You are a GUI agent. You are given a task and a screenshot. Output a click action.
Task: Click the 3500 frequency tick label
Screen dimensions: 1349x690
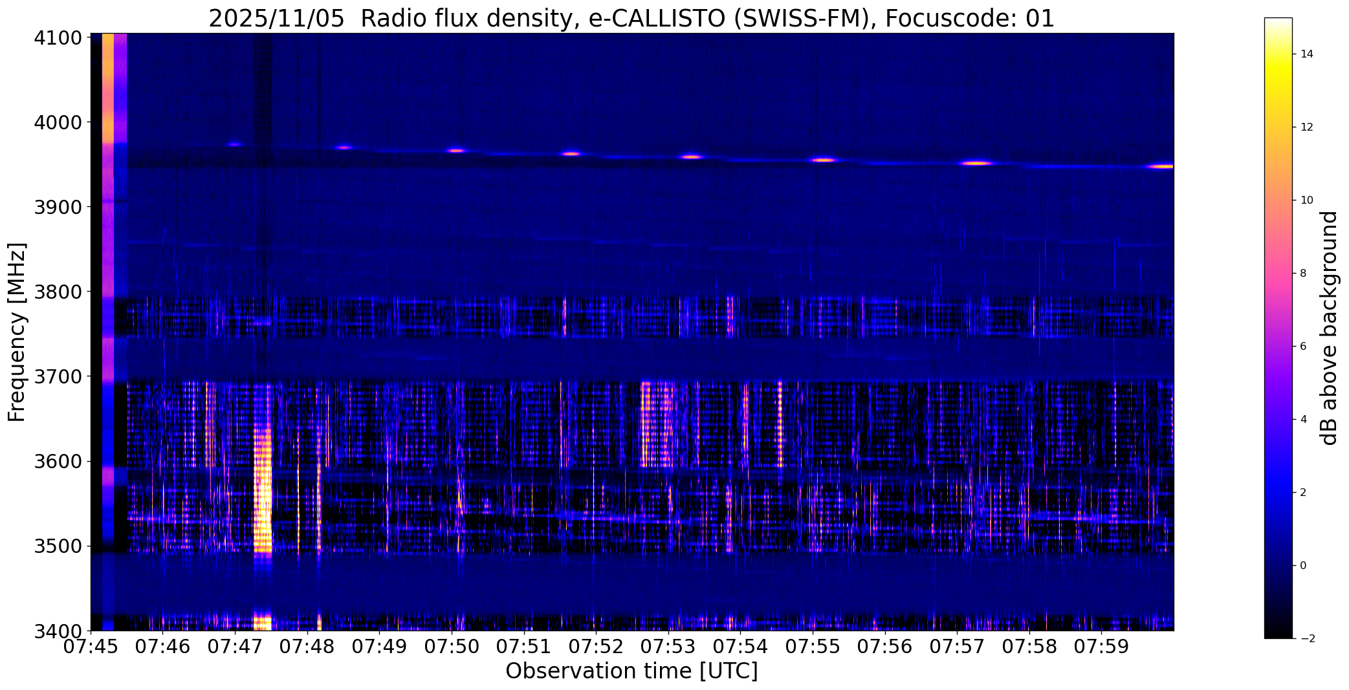(58, 546)
